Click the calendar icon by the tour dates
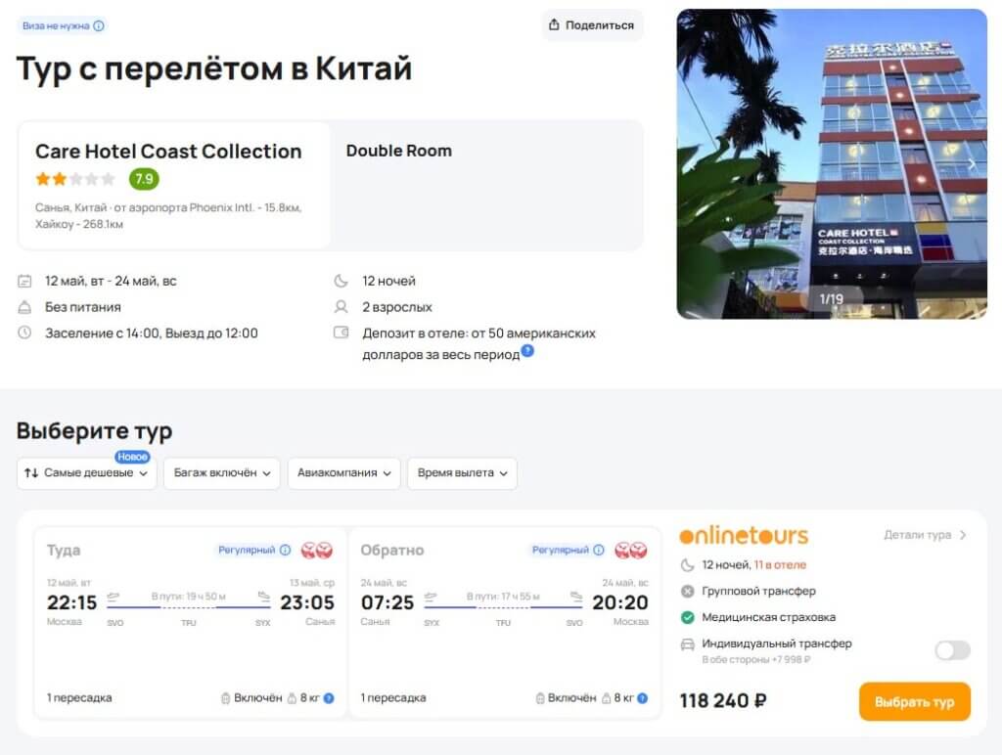The width and height of the screenshot is (1002, 755). (x=24, y=281)
